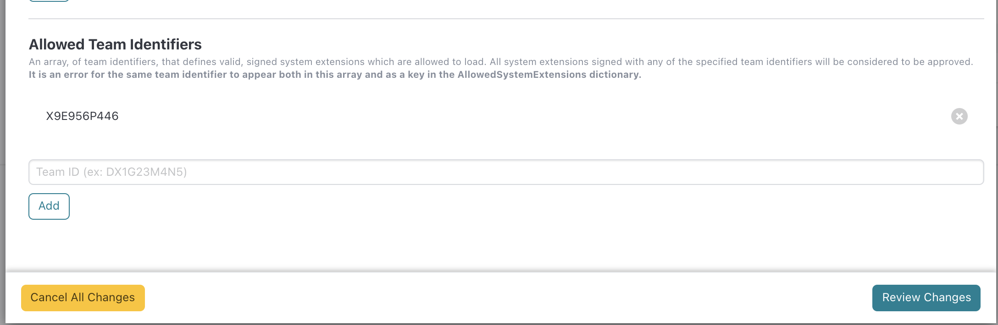
Task: Click the description starting "An array, of team identifiers"
Action: click(501, 62)
